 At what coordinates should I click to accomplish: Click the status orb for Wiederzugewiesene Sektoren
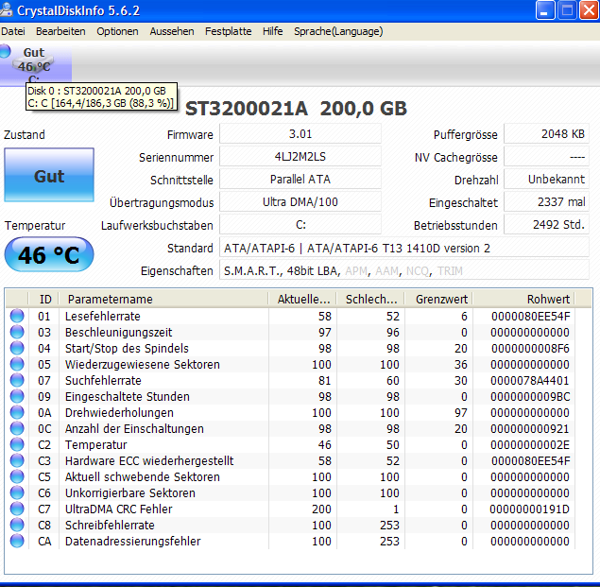tap(17, 364)
